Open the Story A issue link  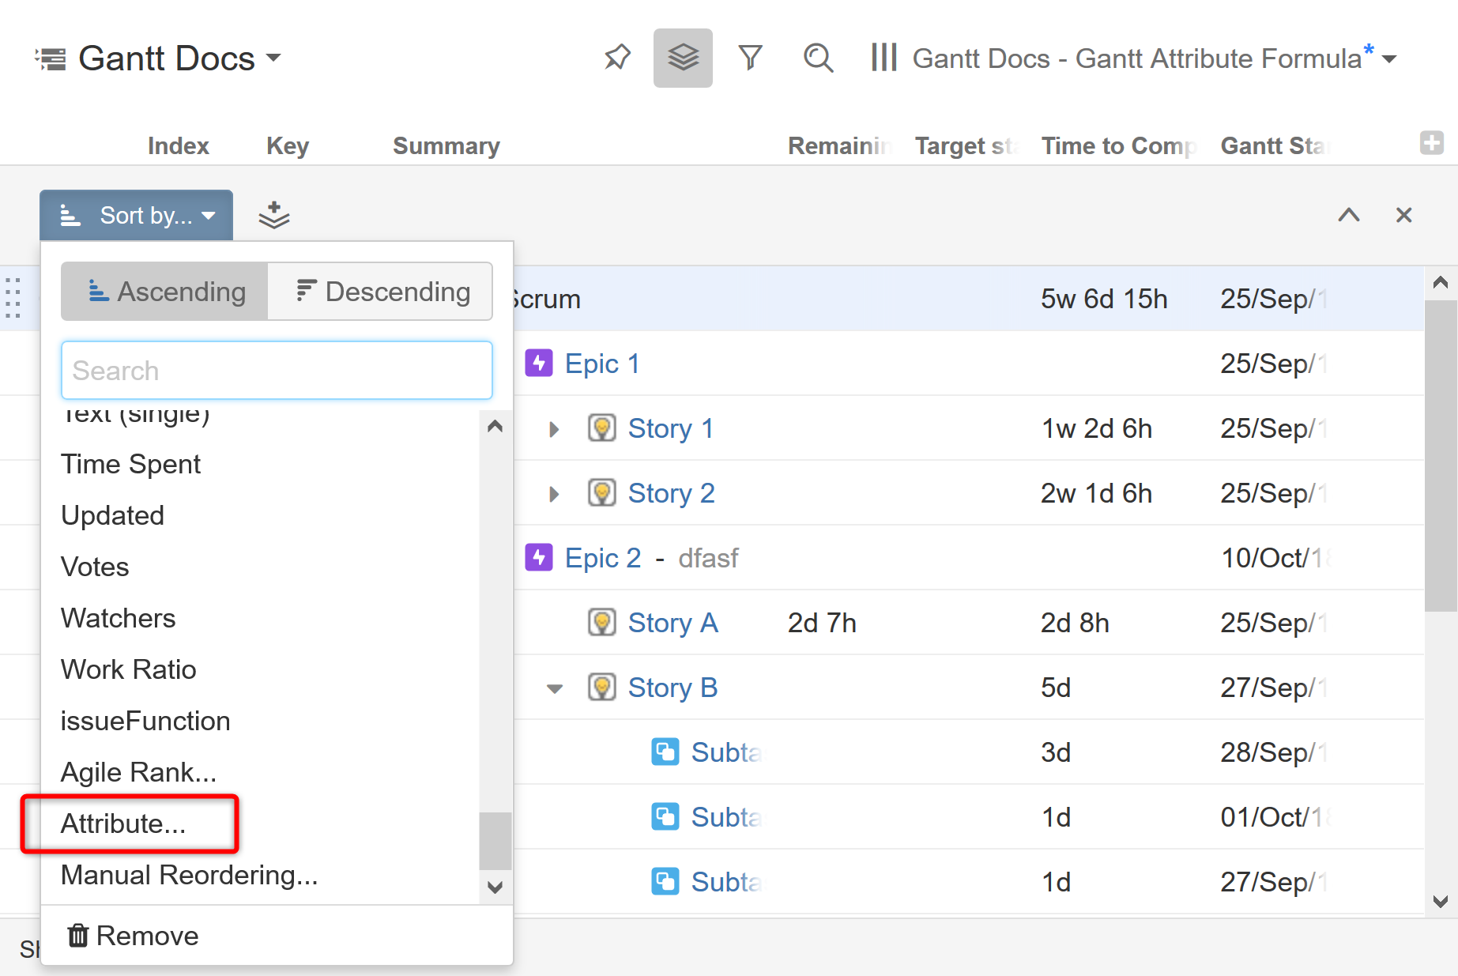pyautogui.click(x=672, y=623)
